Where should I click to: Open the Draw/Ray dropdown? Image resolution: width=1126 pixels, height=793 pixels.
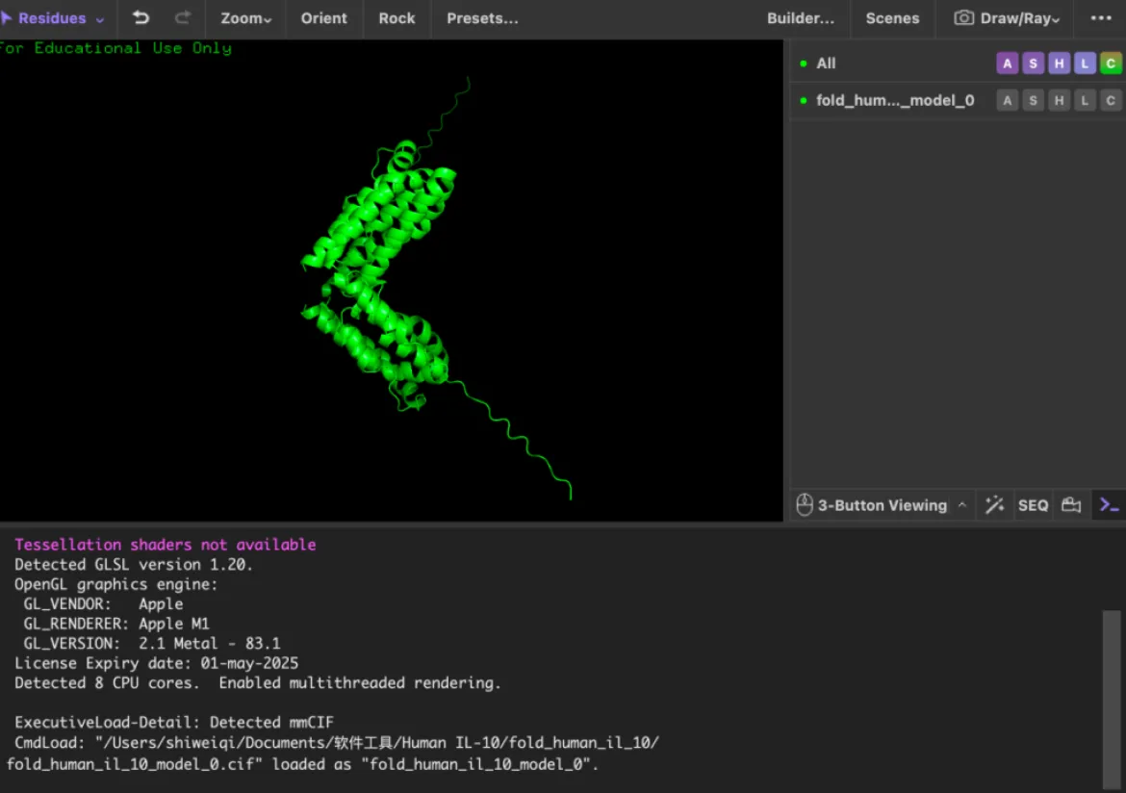(x=1007, y=18)
